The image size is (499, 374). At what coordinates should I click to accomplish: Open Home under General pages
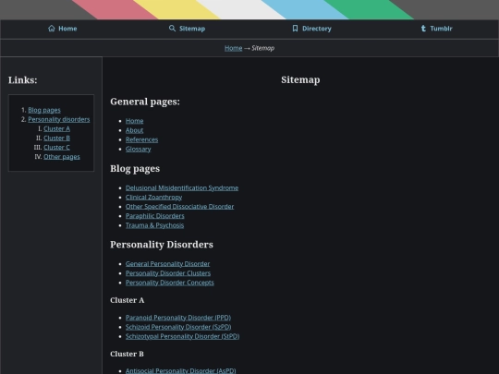(134, 121)
